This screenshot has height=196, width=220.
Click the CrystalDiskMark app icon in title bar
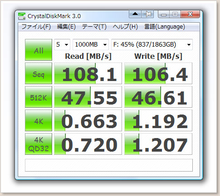coord(22,16)
